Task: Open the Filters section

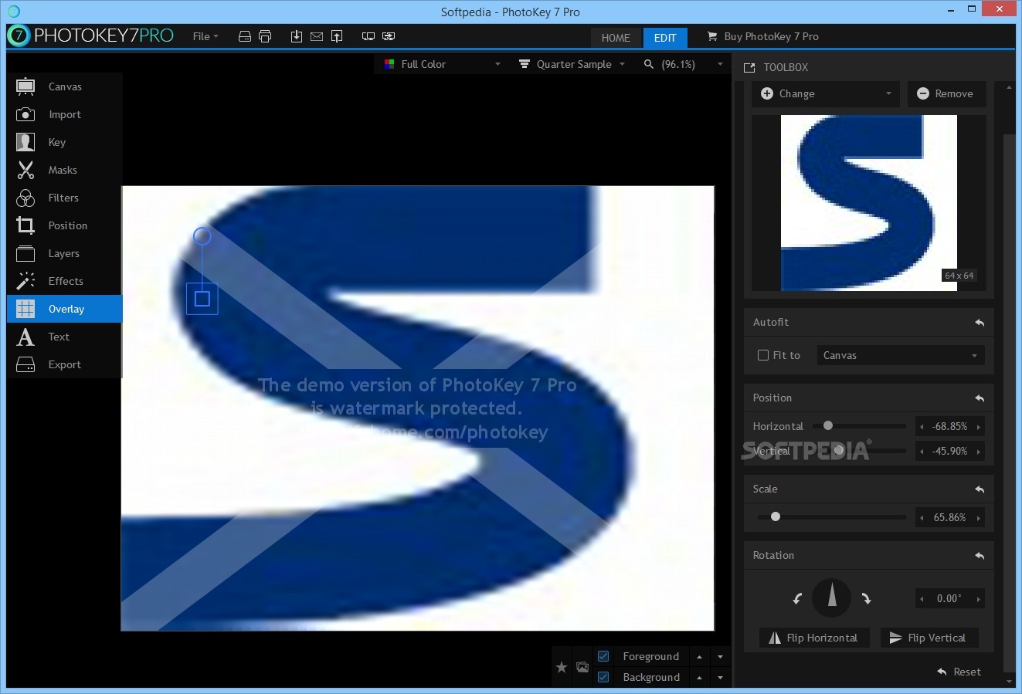Action: (x=65, y=198)
